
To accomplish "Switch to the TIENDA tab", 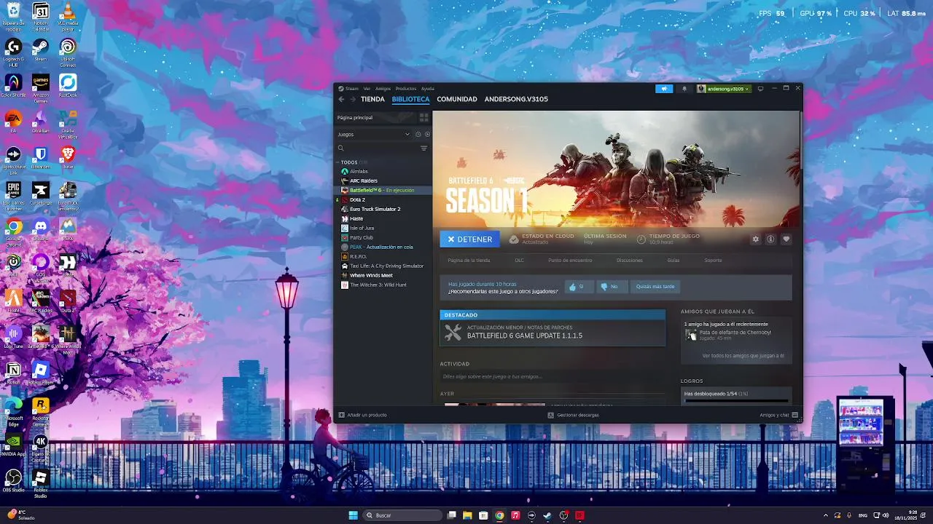I will point(372,99).
